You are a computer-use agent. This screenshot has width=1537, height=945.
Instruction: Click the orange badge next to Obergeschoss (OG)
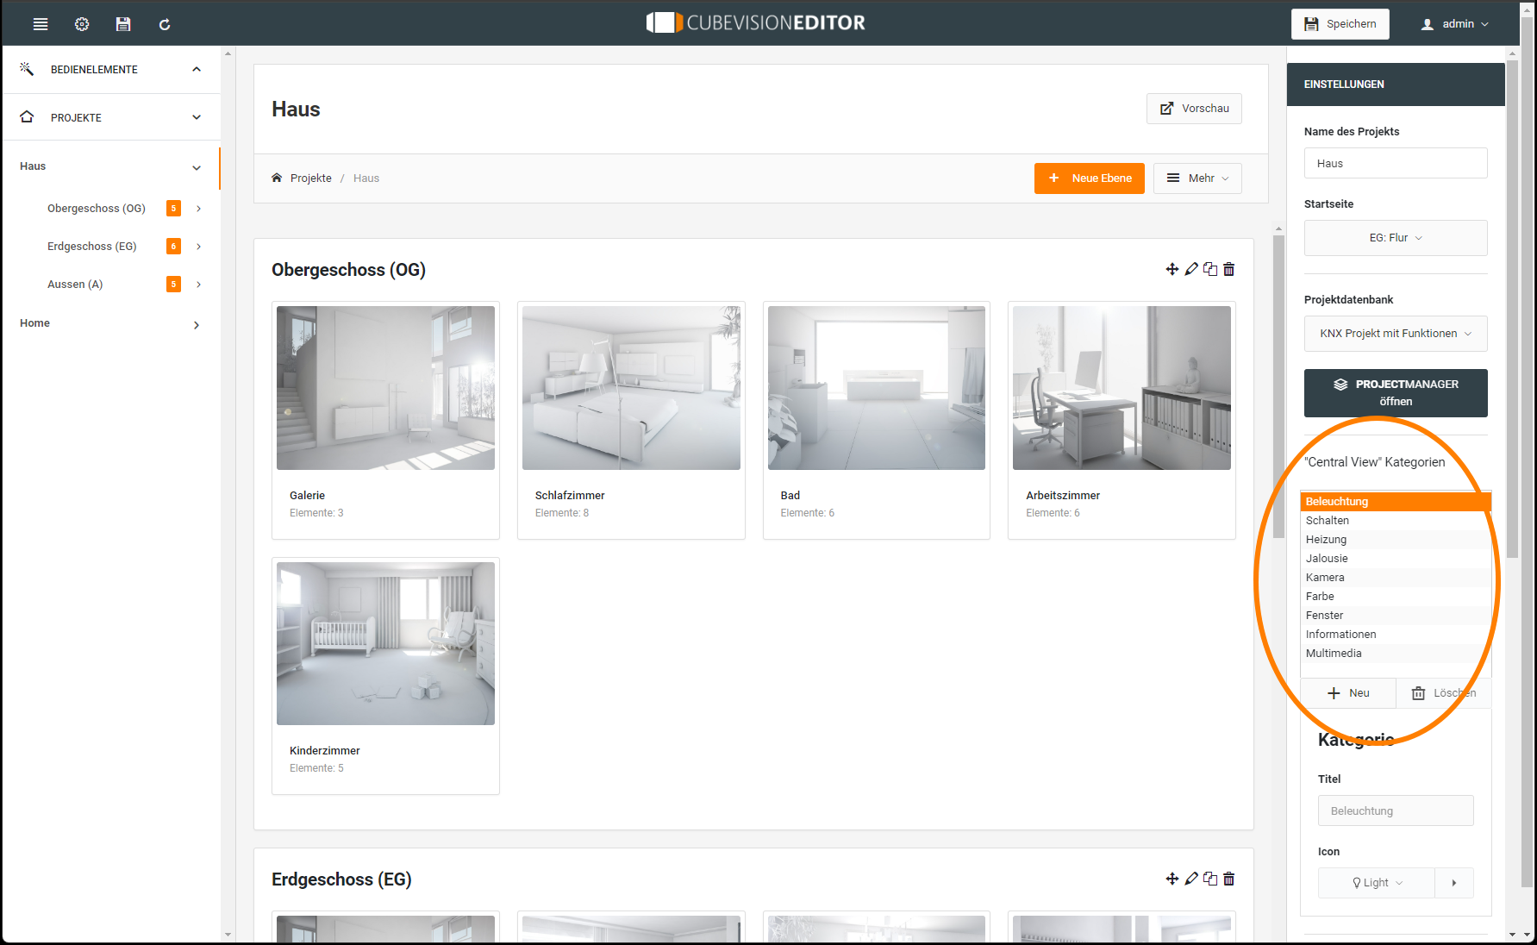click(x=173, y=208)
